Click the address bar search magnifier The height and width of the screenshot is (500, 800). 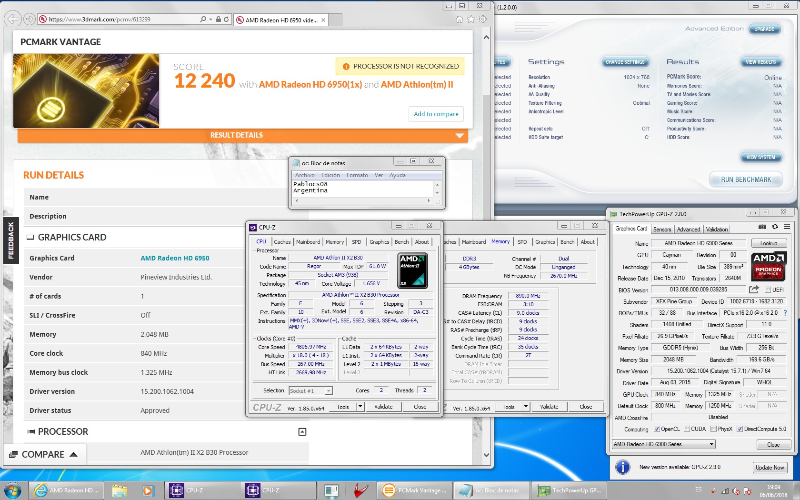coord(203,20)
